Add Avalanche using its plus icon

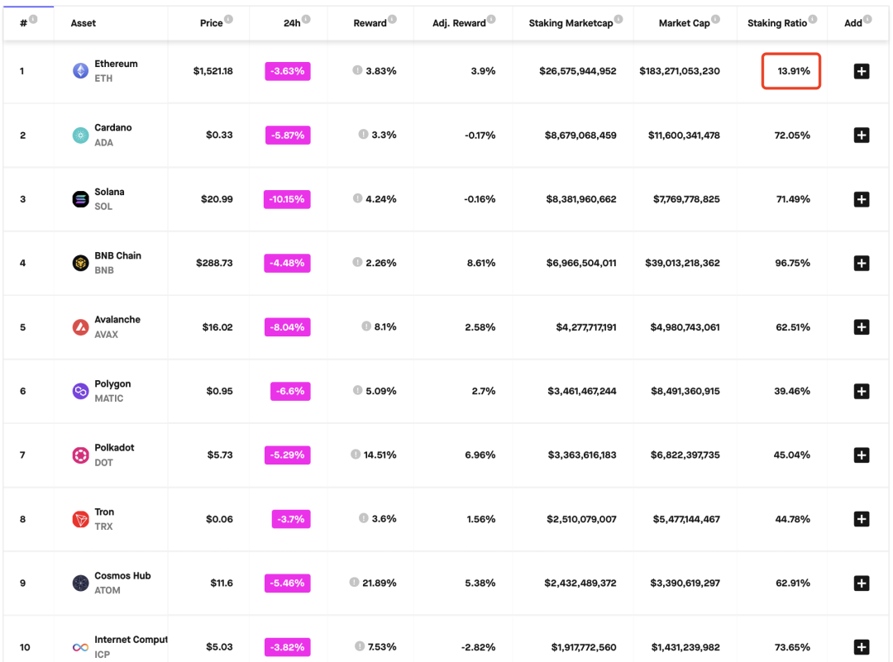(861, 327)
